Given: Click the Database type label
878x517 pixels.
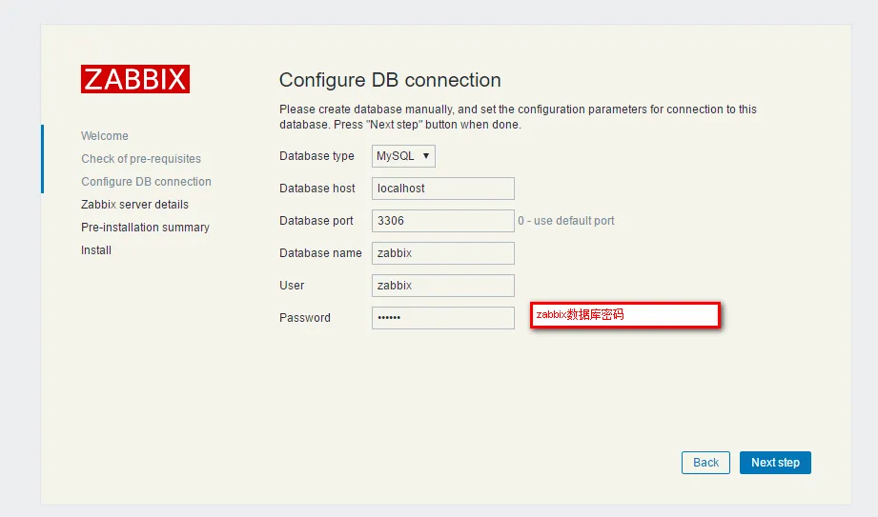Looking at the screenshot, I should 316,156.
